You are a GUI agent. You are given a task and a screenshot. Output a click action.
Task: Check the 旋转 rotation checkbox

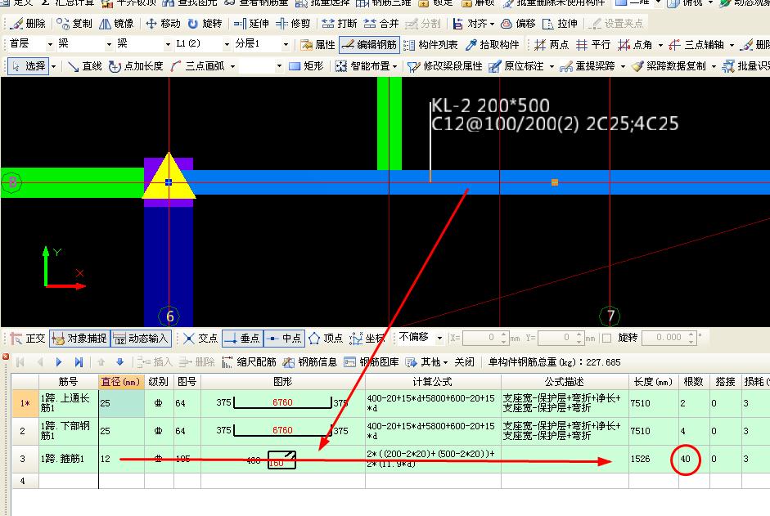pos(607,338)
